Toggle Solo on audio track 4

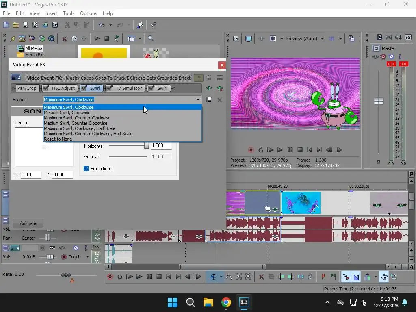pyautogui.click(x=85, y=248)
